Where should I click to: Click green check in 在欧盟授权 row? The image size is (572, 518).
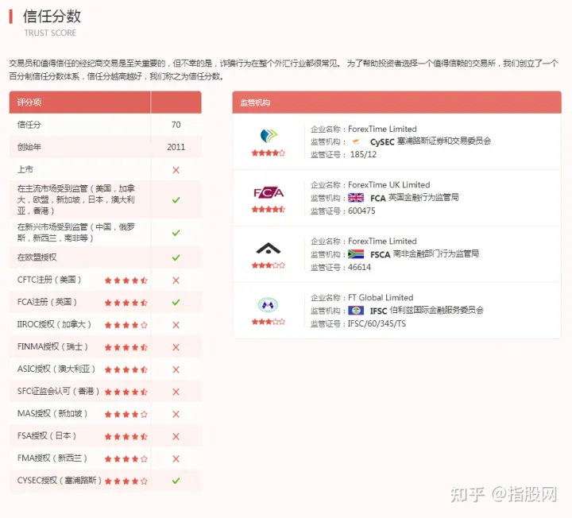click(x=176, y=257)
